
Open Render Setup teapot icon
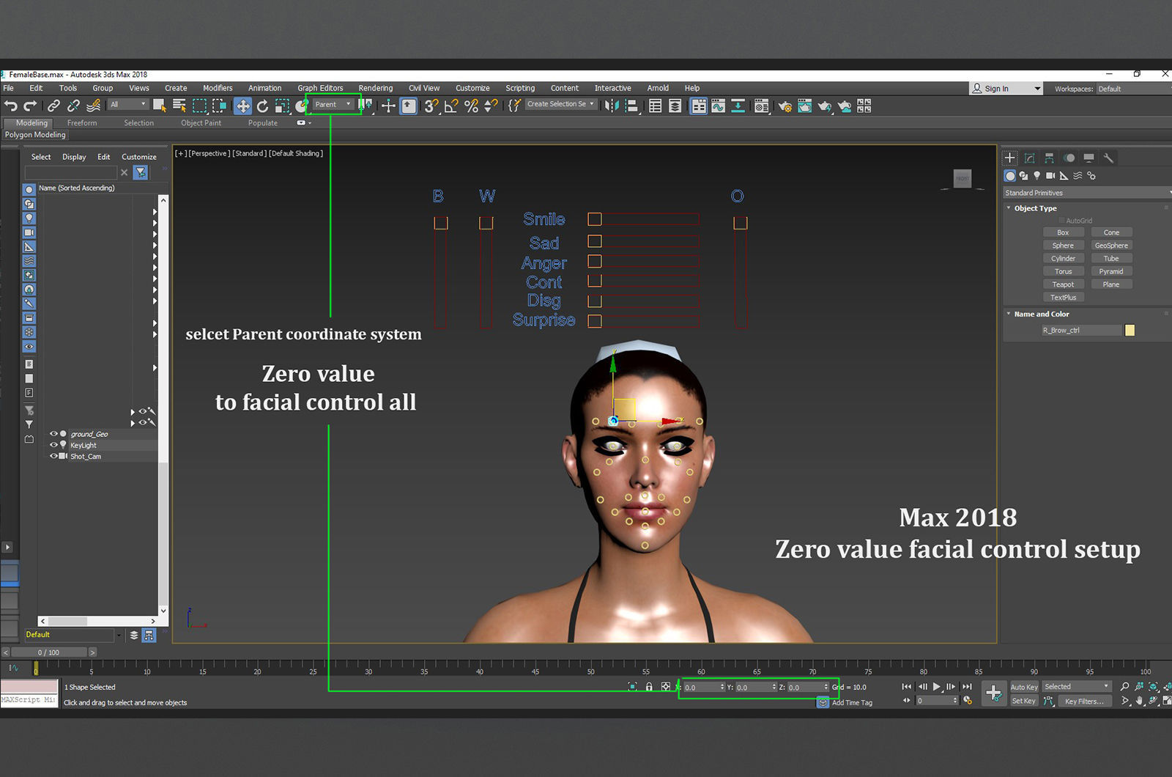(x=785, y=106)
